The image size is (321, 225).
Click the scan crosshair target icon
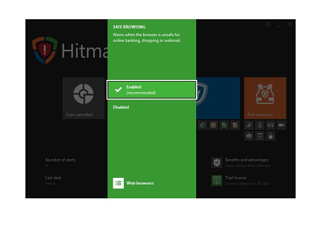point(83,94)
